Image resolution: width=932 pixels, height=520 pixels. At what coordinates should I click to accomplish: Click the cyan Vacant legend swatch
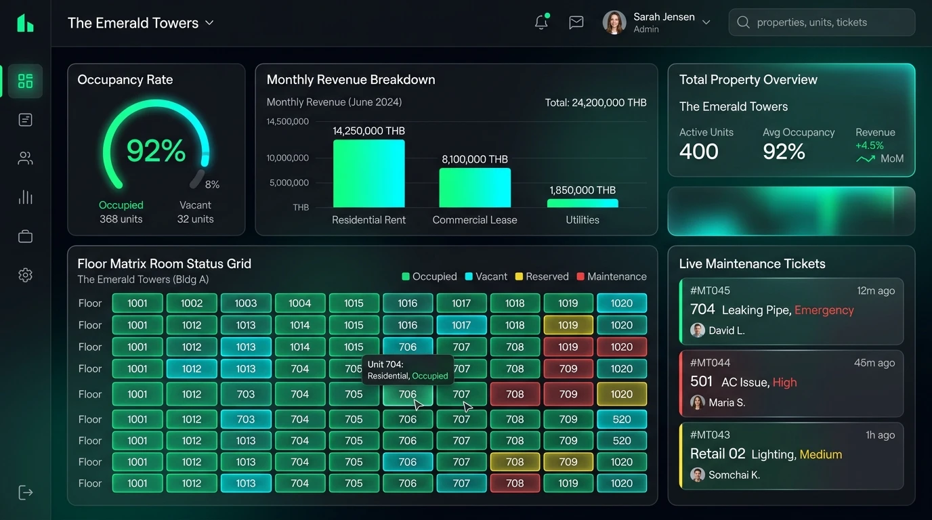(469, 276)
